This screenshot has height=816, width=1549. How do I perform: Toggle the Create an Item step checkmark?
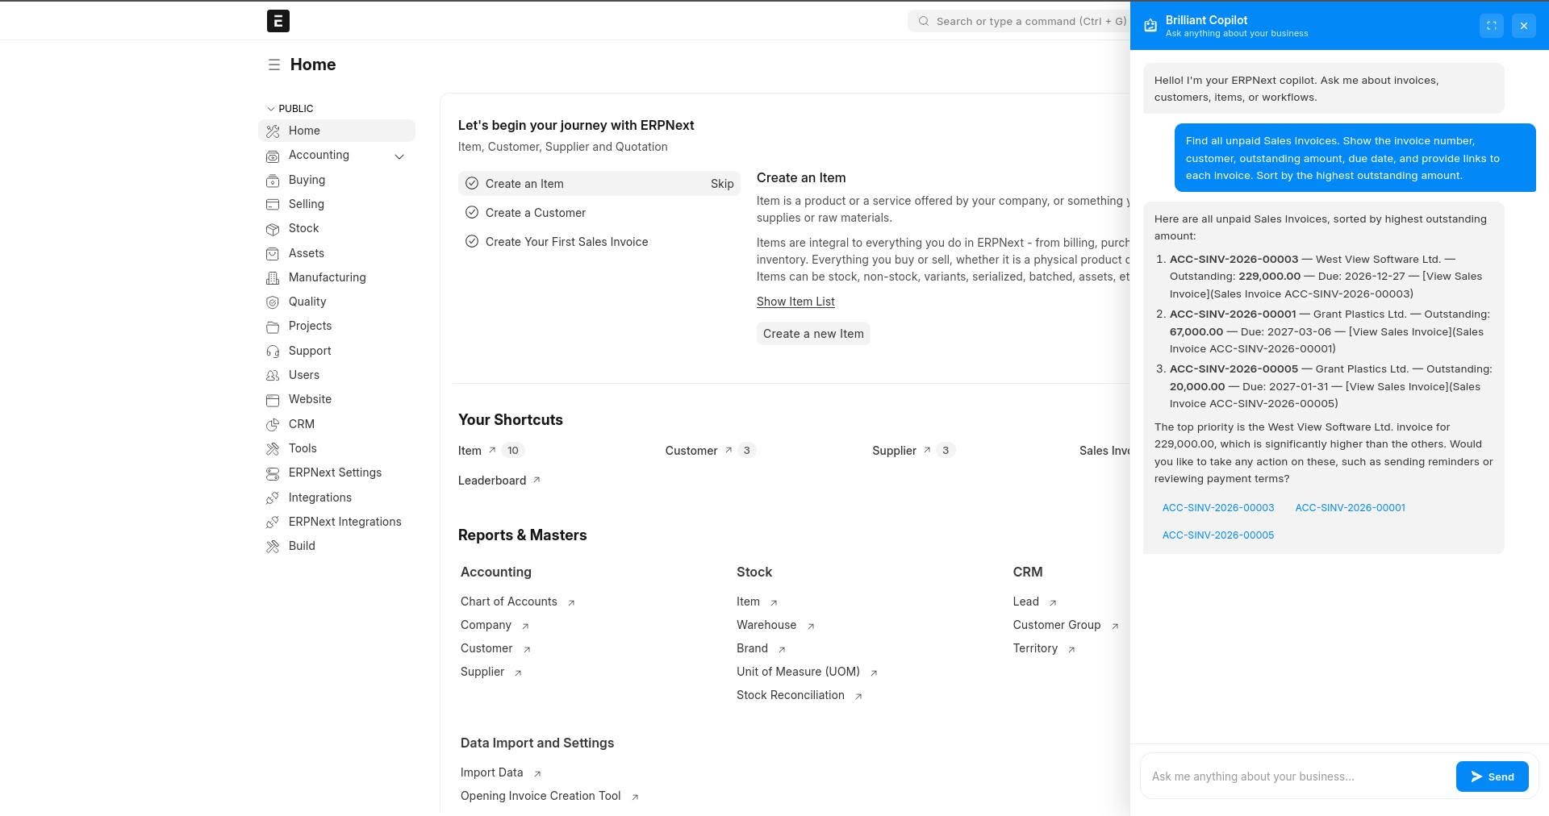tap(472, 184)
